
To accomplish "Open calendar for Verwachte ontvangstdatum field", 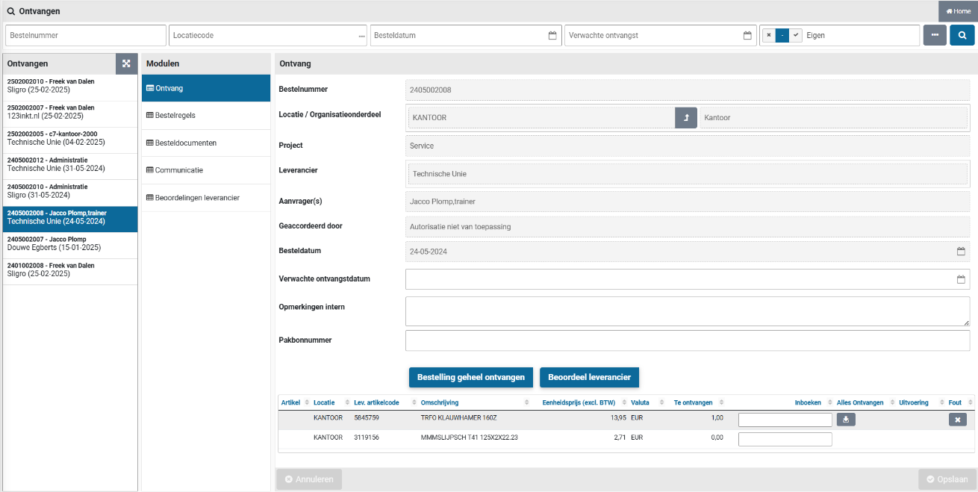I will (961, 279).
